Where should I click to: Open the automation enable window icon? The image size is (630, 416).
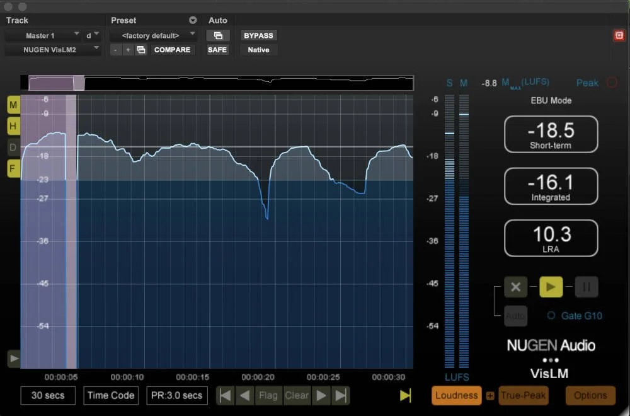pos(218,36)
